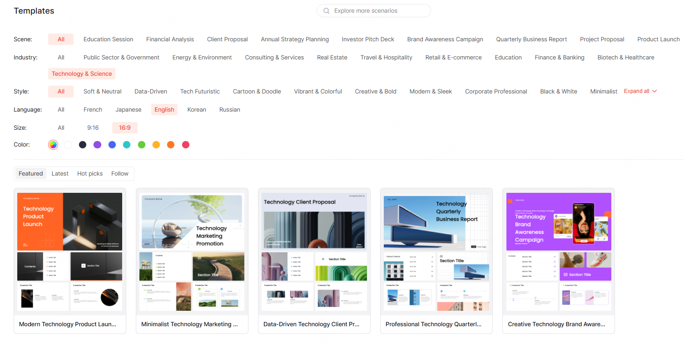Viewport: 684px width, 348px height.
Task: Set language filter to Japanese
Action: coord(128,110)
